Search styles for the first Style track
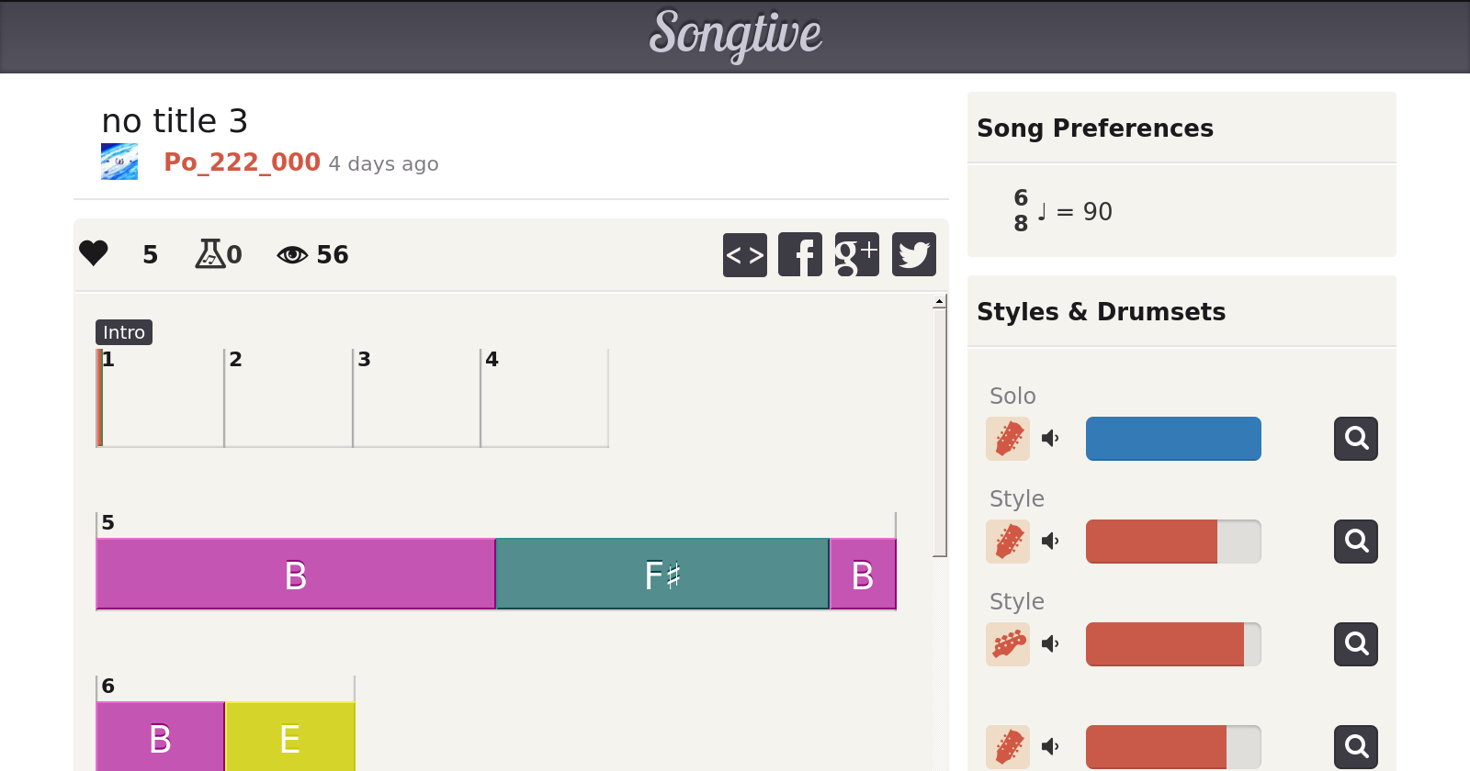 tap(1355, 542)
